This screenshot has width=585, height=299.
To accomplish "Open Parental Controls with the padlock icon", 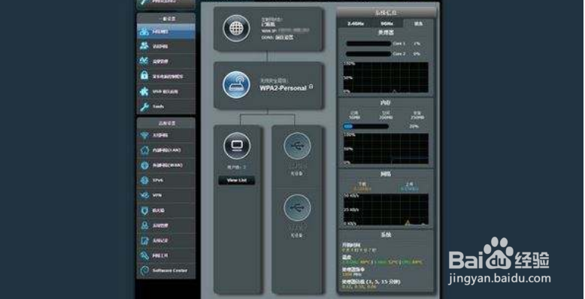I will point(166,76).
